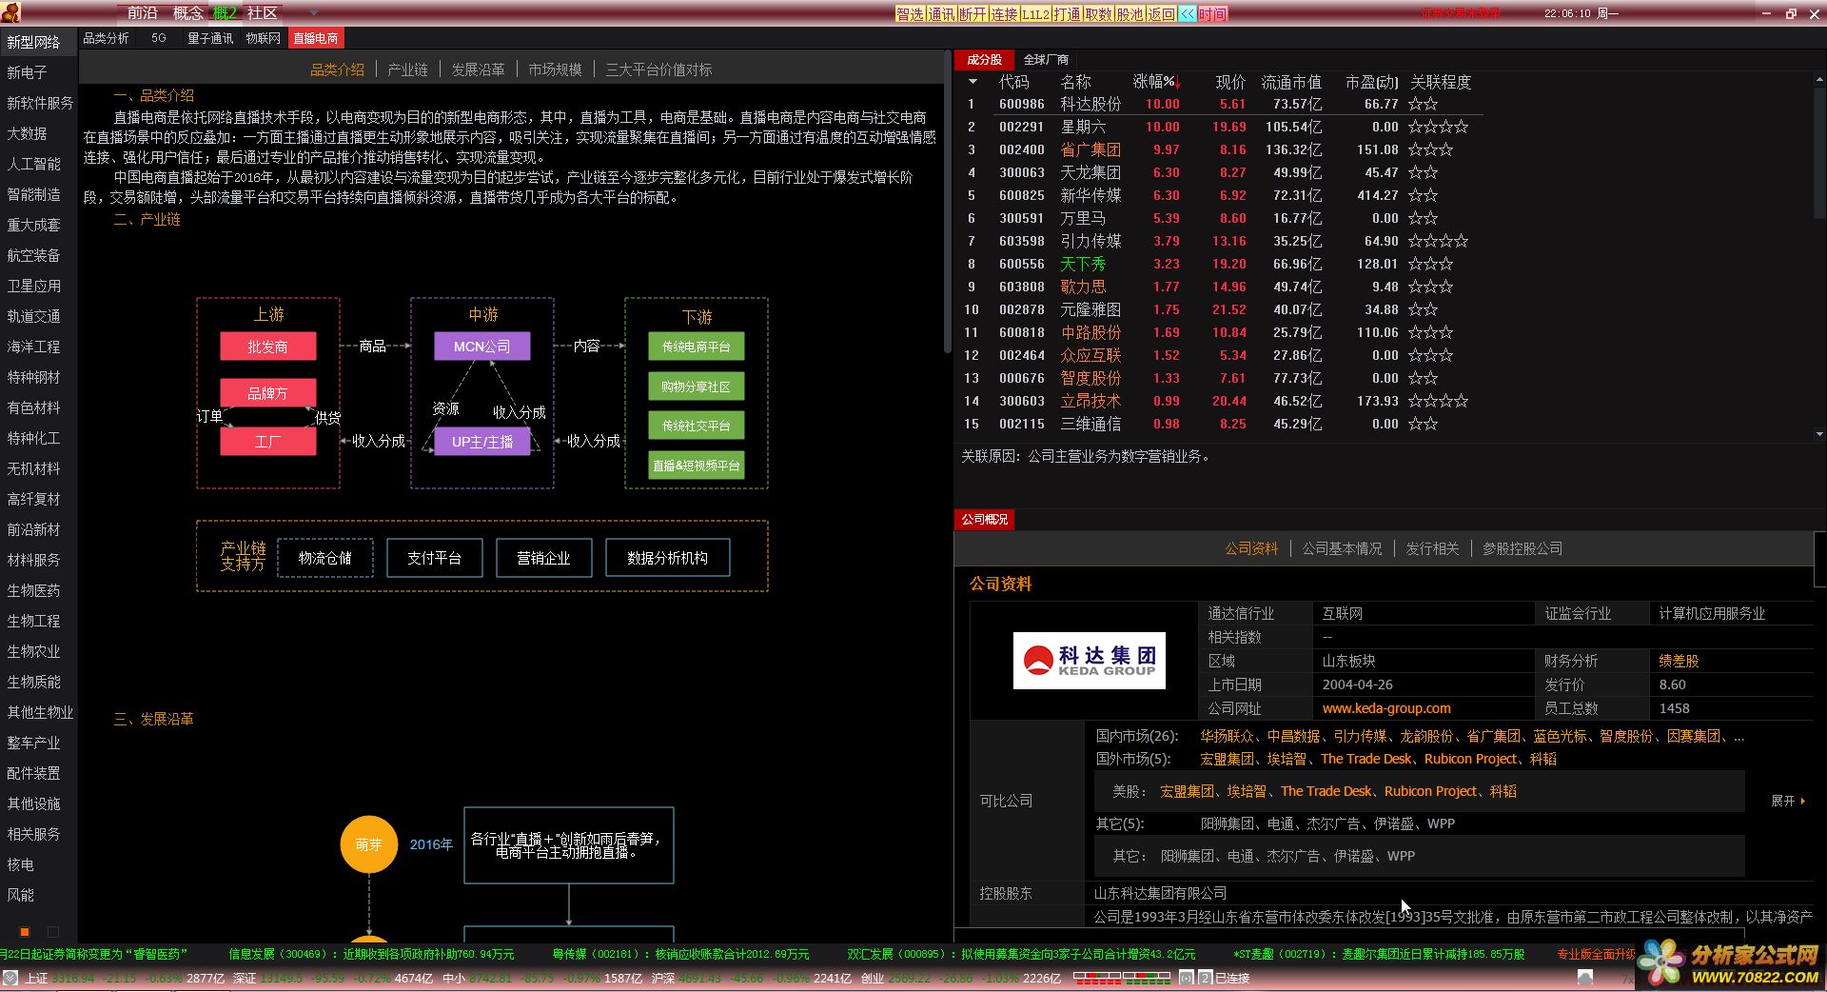Screen dimensions: 1827x992
Task: Click the 通讯 toolbar button
Action: click(x=941, y=14)
